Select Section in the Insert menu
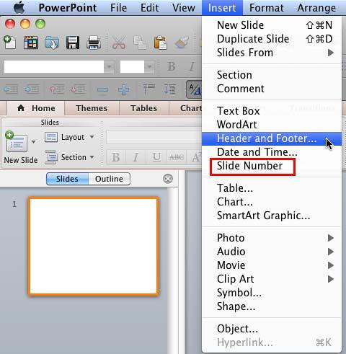The width and height of the screenshot is (346, 354). point(272,75)
